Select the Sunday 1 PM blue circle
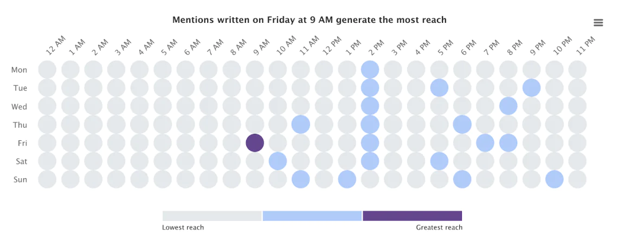The image size is (618, 241). (346, 179)
